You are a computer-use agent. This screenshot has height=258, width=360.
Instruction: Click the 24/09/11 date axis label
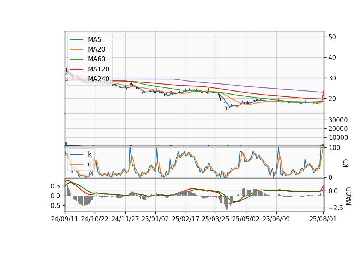click(x=65, y=219)
